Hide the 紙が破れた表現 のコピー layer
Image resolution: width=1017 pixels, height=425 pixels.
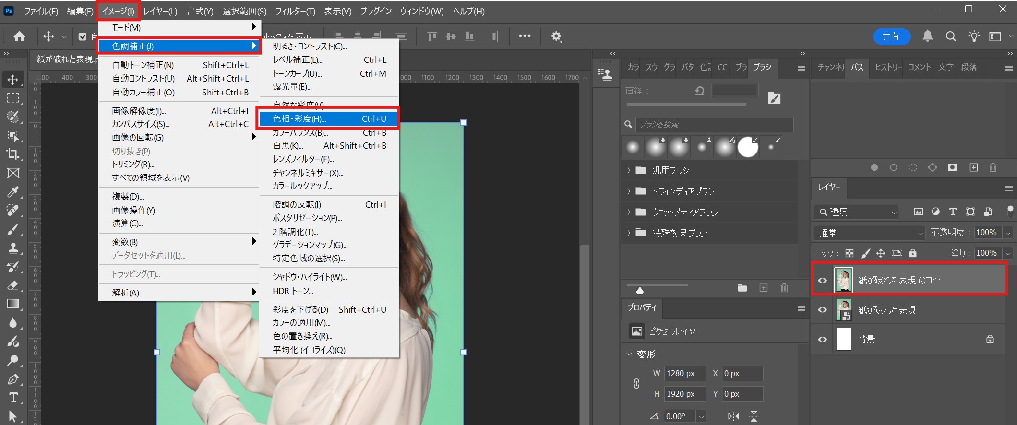(822, 280)
